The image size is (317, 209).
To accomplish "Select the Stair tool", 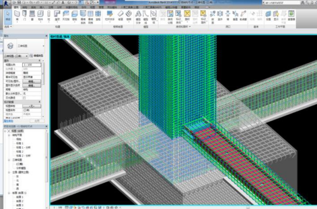I will point(129,16).
